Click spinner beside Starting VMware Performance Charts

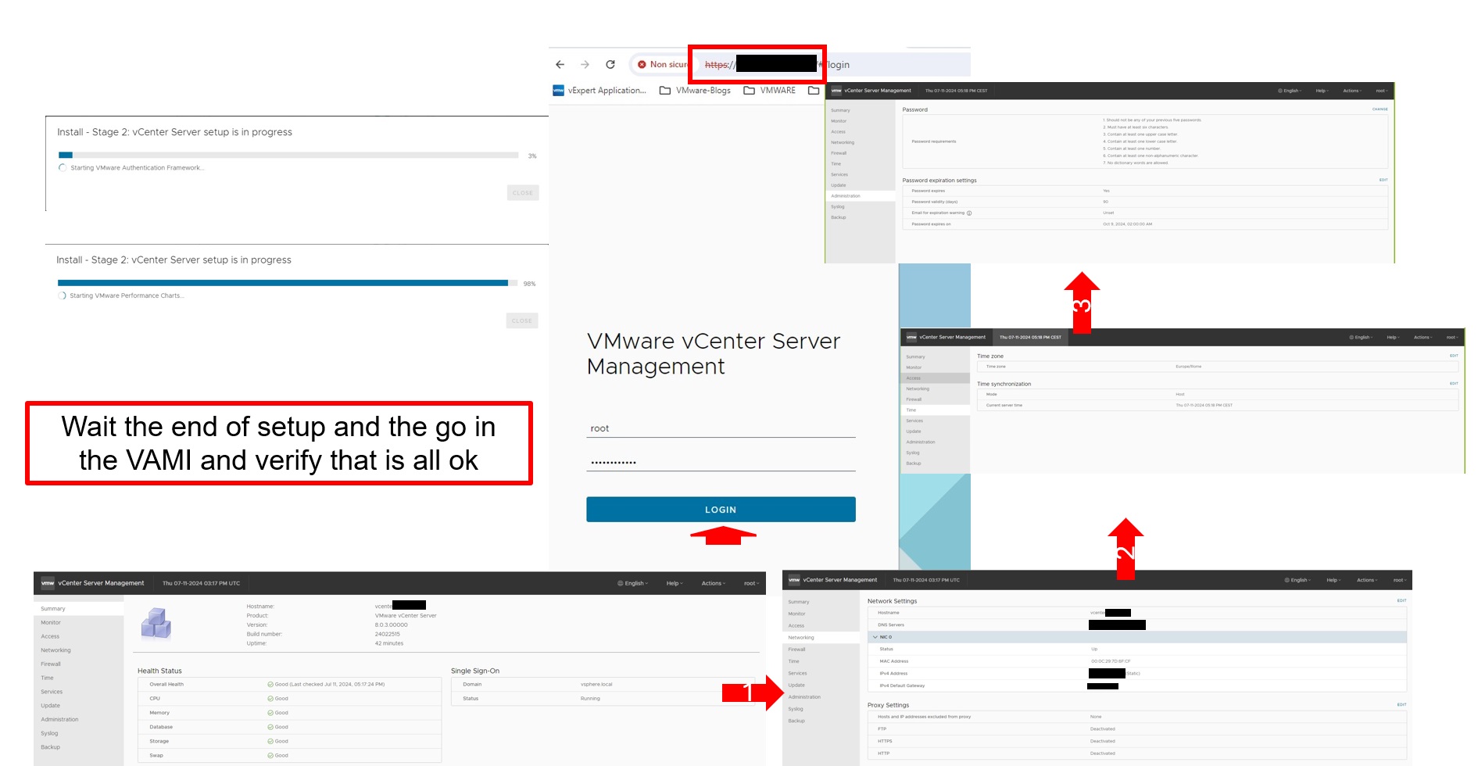point(63,296)
